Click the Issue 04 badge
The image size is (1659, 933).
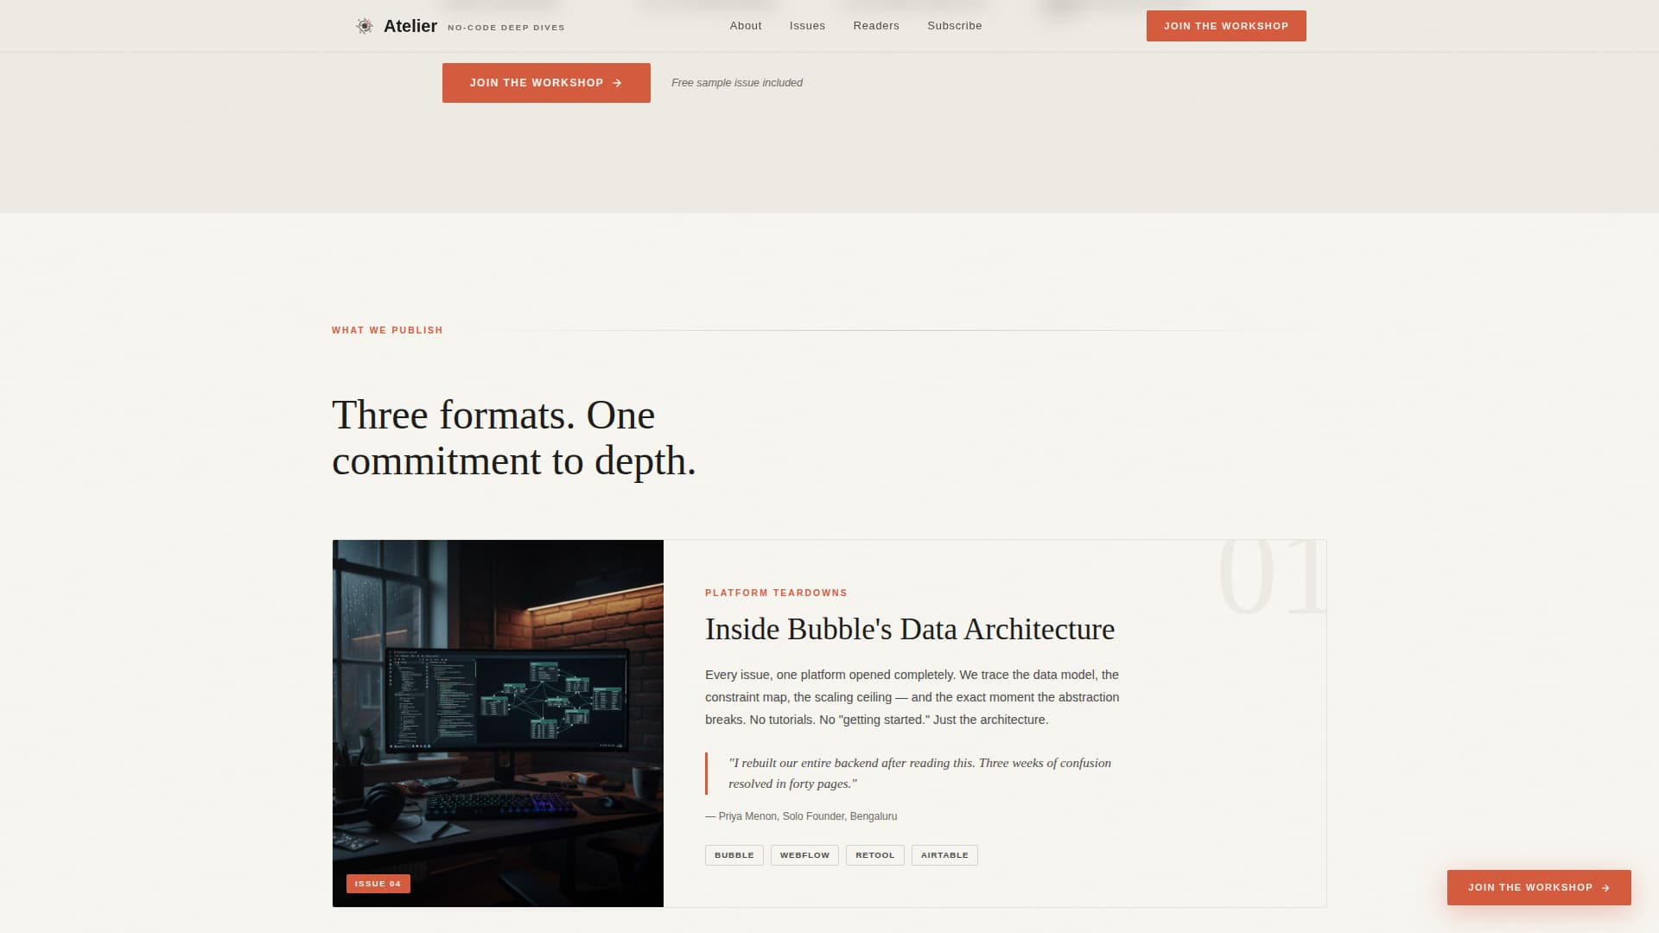click(378, 884)
